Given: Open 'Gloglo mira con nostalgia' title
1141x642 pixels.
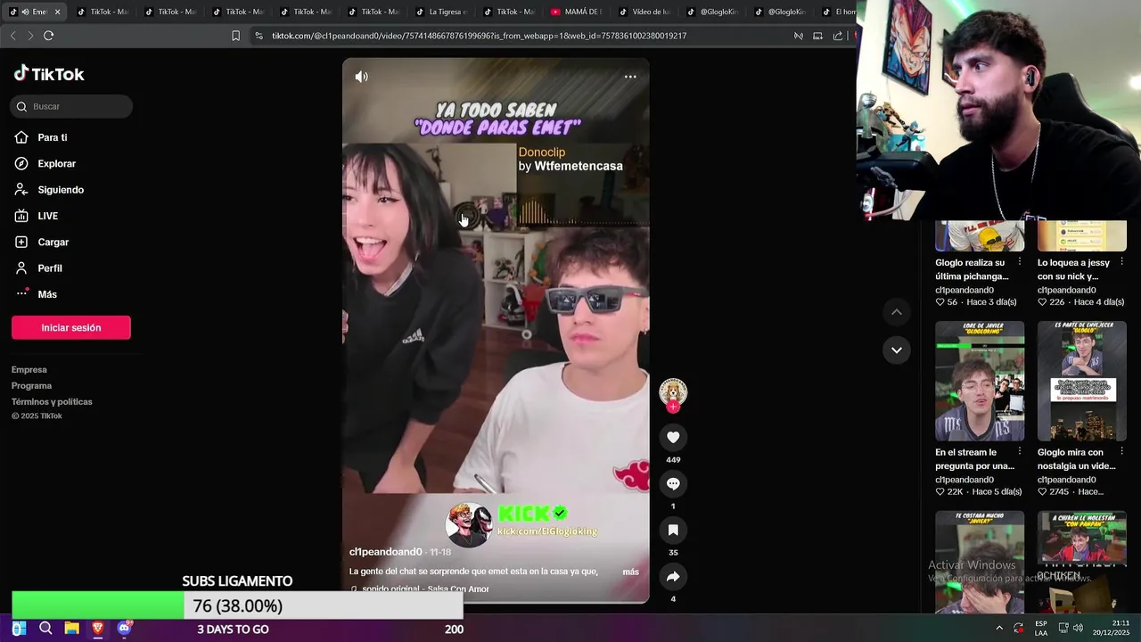Looking at the screenshot, I should (1076, 459).
